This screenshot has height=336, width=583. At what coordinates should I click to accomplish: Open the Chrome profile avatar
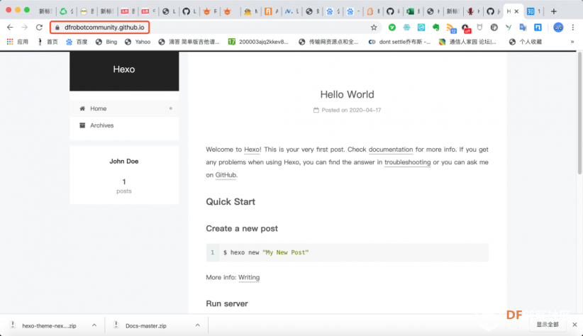(558, 27)
